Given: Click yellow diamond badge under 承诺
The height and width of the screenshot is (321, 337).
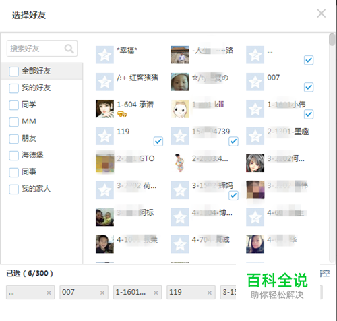Looking at the screenshot, I should [122, 115].
